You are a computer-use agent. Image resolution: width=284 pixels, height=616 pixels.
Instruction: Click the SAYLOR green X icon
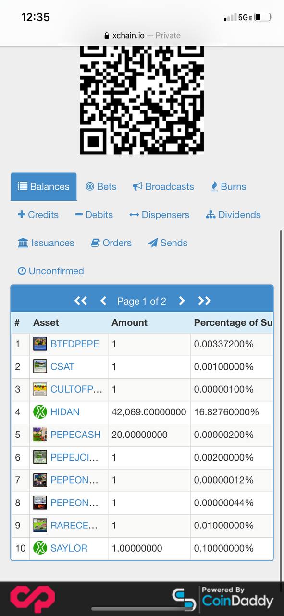coord(40,548)
